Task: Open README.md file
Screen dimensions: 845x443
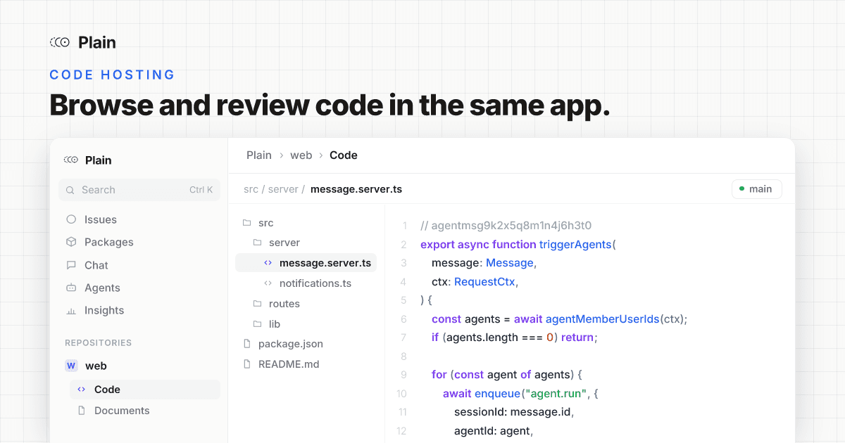Action: point(289,364)
